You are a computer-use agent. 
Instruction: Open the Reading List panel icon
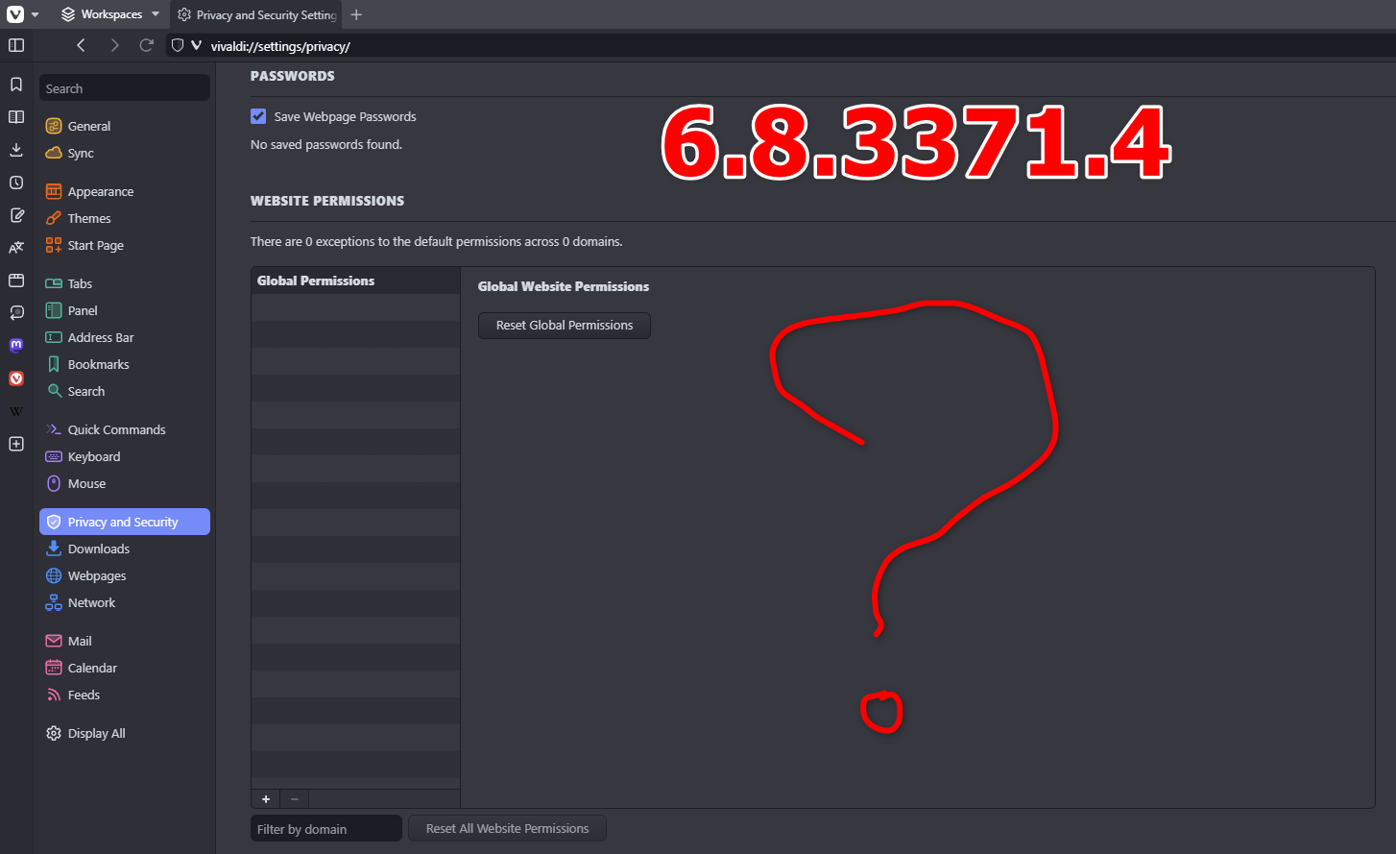coord(16,117)
